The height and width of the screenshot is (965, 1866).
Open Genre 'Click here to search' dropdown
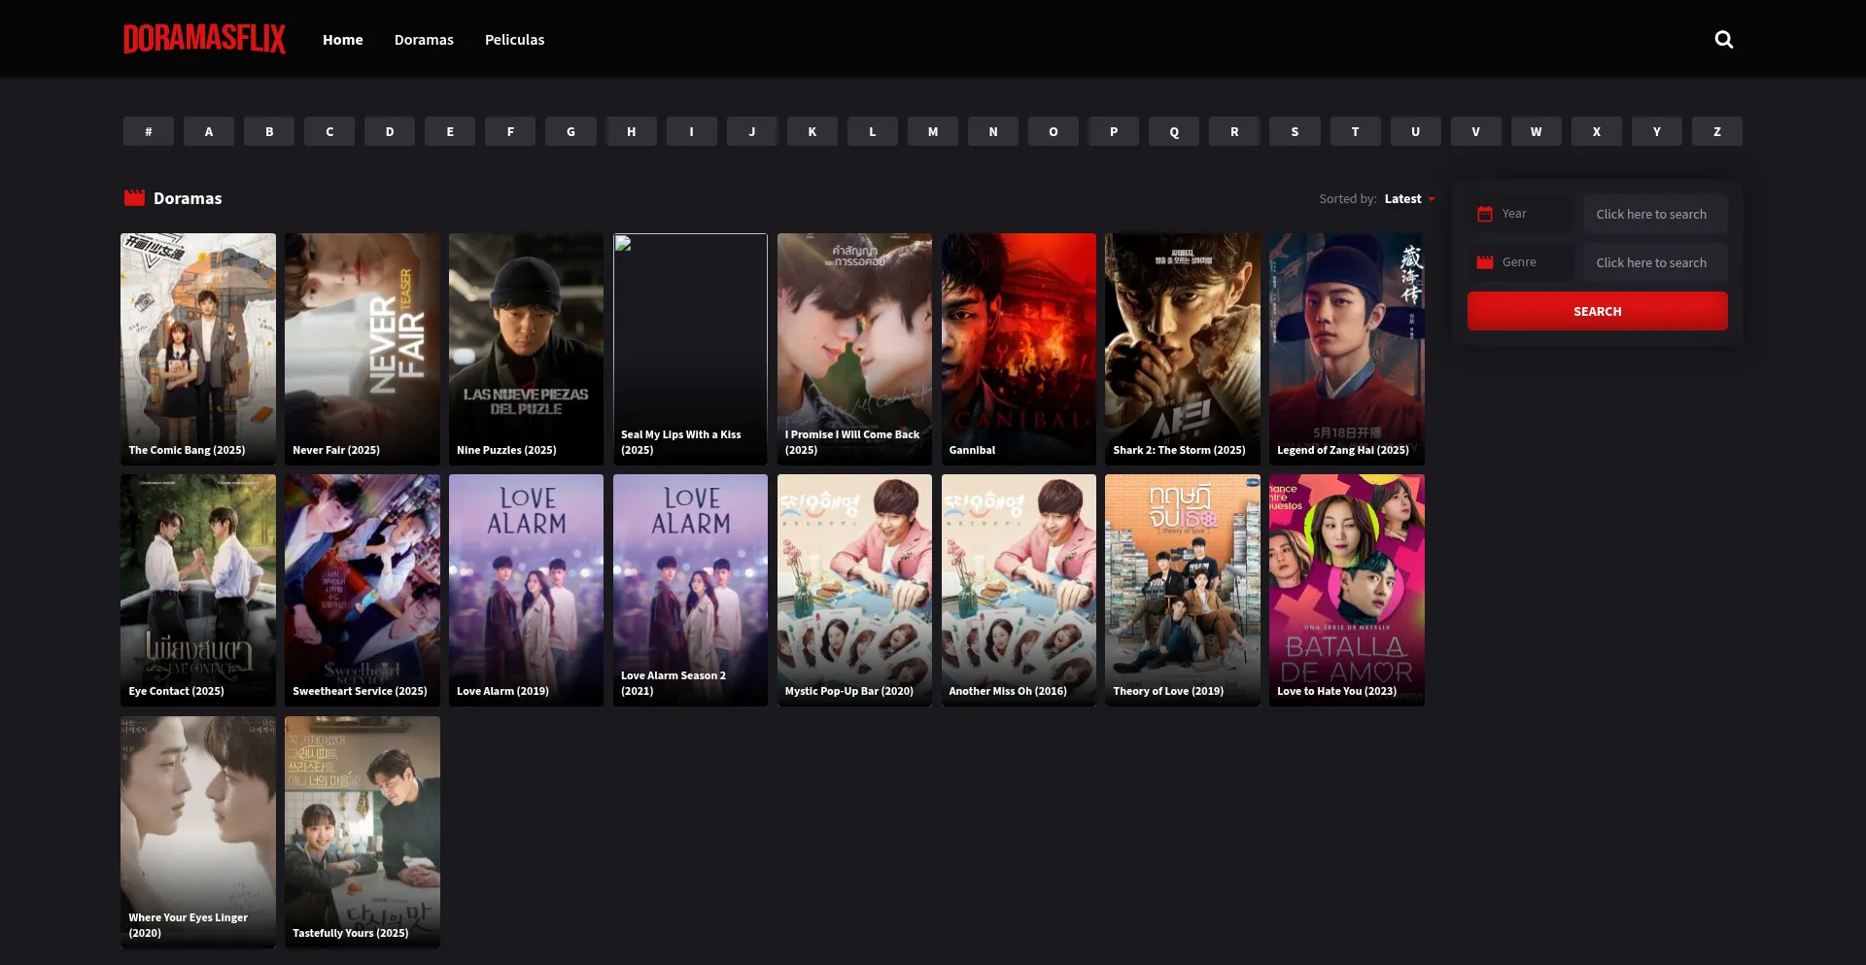(1655, 262)
